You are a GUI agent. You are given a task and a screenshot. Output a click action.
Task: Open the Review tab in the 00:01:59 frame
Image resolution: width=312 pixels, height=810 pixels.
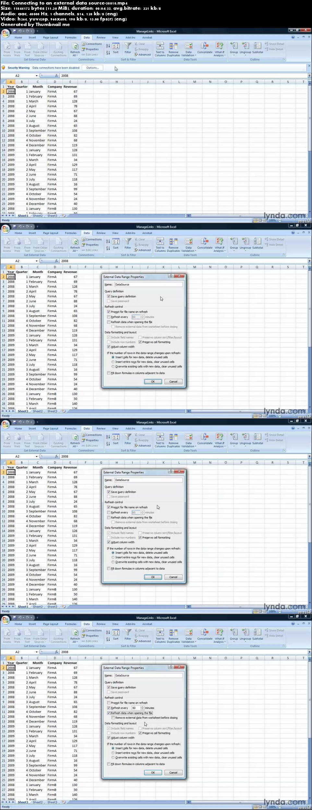(101, 233)
